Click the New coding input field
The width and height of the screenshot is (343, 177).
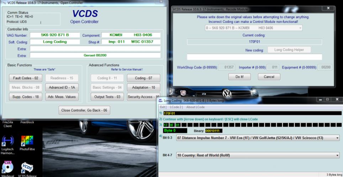click(254, 57)
